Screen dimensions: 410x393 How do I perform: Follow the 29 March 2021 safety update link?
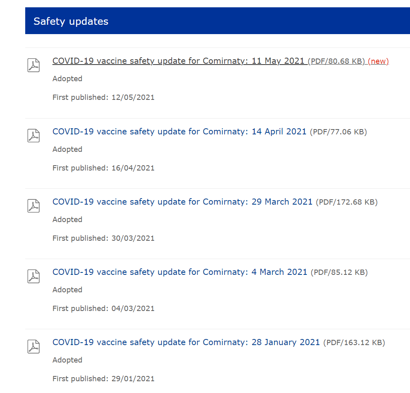pos(182,202)
